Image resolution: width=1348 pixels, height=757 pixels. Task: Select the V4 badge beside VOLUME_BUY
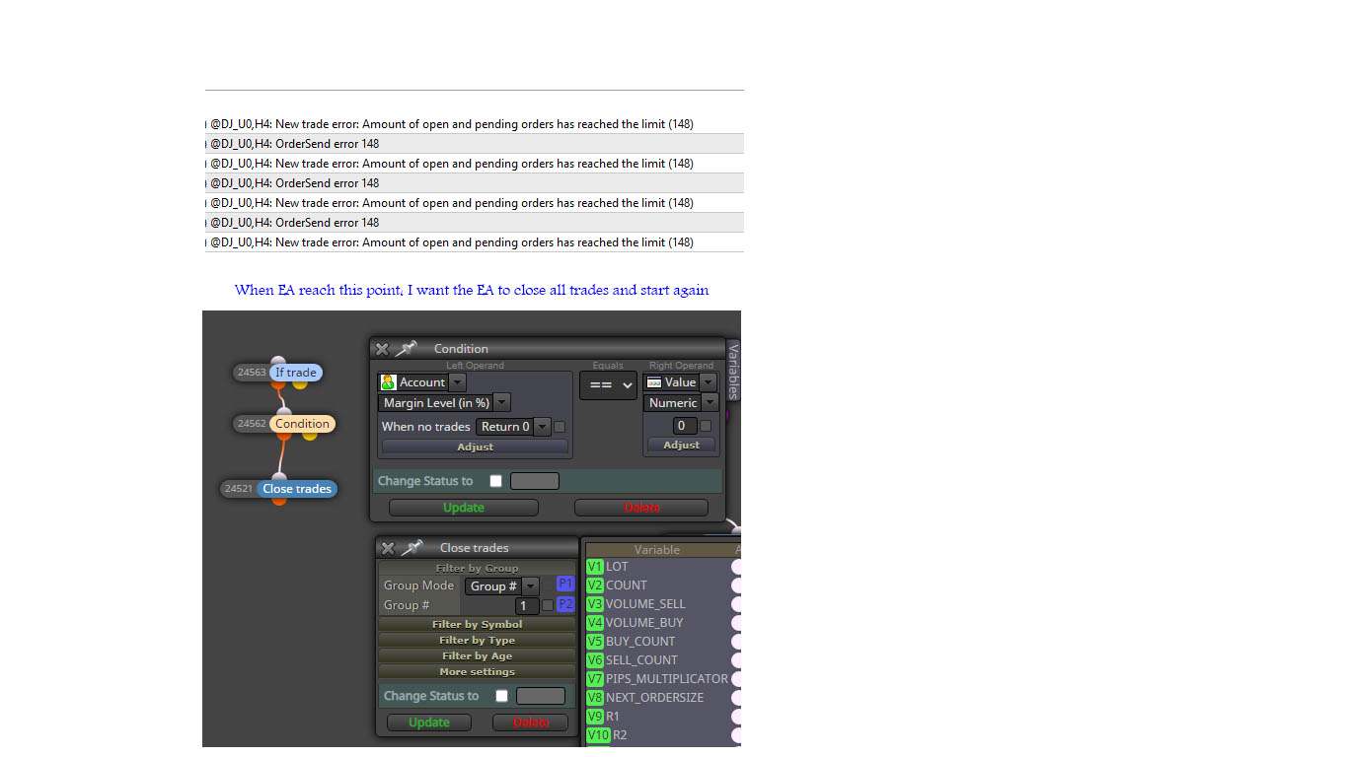(594, 623)
